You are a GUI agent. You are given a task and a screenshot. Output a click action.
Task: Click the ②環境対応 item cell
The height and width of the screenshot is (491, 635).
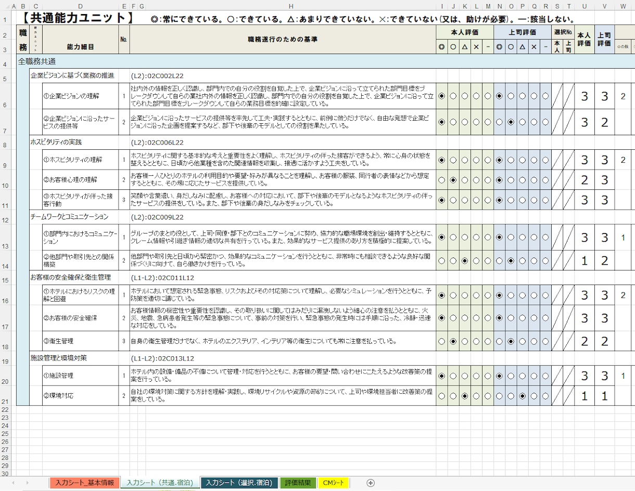coord(81,396)
